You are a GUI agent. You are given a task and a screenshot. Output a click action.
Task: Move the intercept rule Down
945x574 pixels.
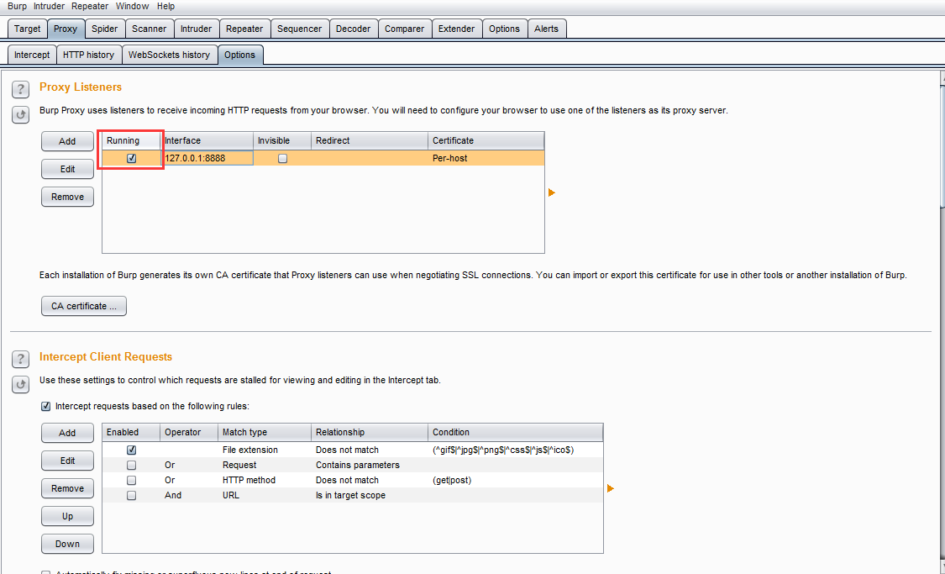click(x=67, y=544)
